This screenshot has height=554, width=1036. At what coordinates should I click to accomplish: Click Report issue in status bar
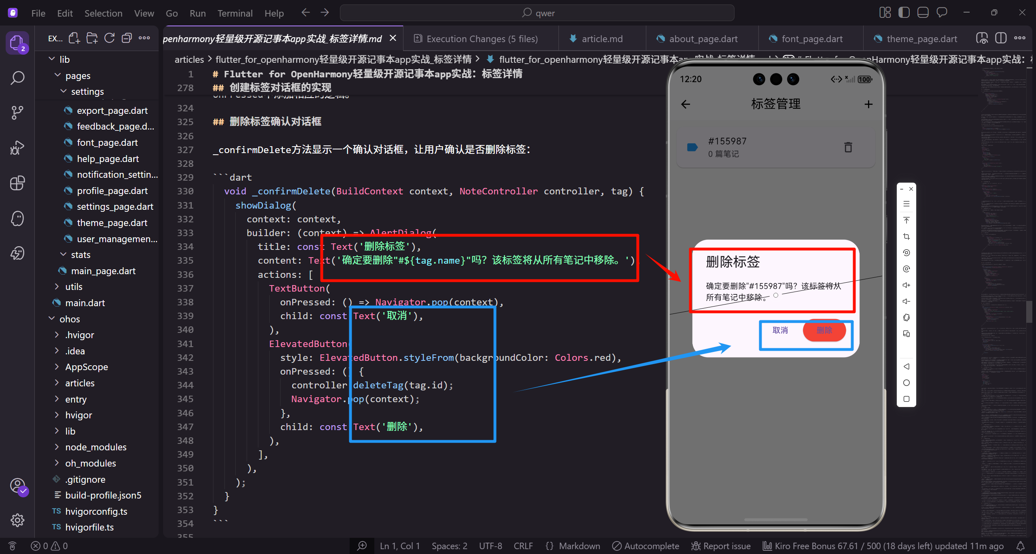(721, 546)
